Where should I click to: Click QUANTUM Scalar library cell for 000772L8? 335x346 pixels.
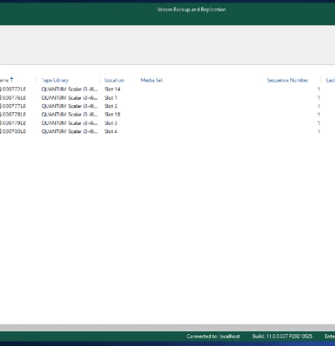70,89
